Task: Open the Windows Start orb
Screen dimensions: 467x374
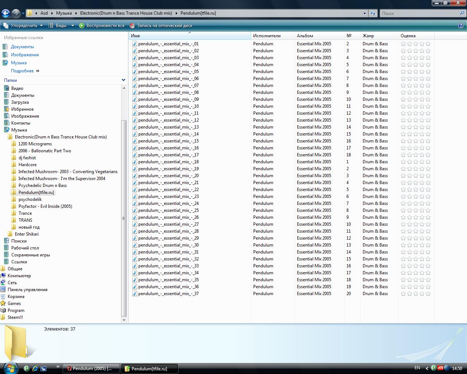Action: tap(10, 368)
